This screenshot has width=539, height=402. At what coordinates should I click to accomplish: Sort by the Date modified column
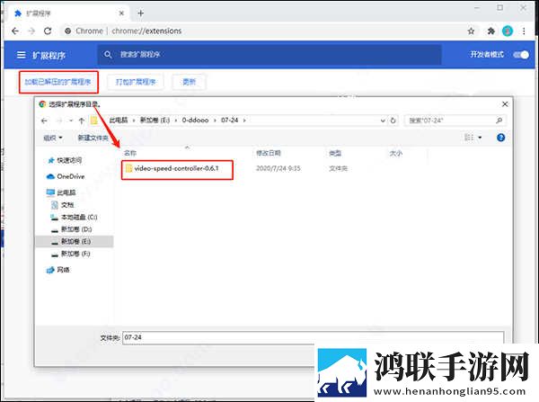pyautogui.click(x=268, y=153)
